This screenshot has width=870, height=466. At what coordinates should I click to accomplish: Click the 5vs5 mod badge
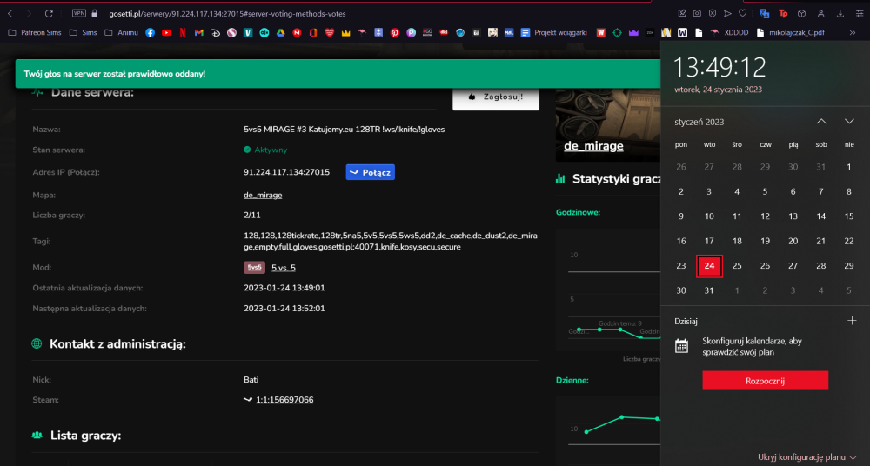(x=254, y=268)
